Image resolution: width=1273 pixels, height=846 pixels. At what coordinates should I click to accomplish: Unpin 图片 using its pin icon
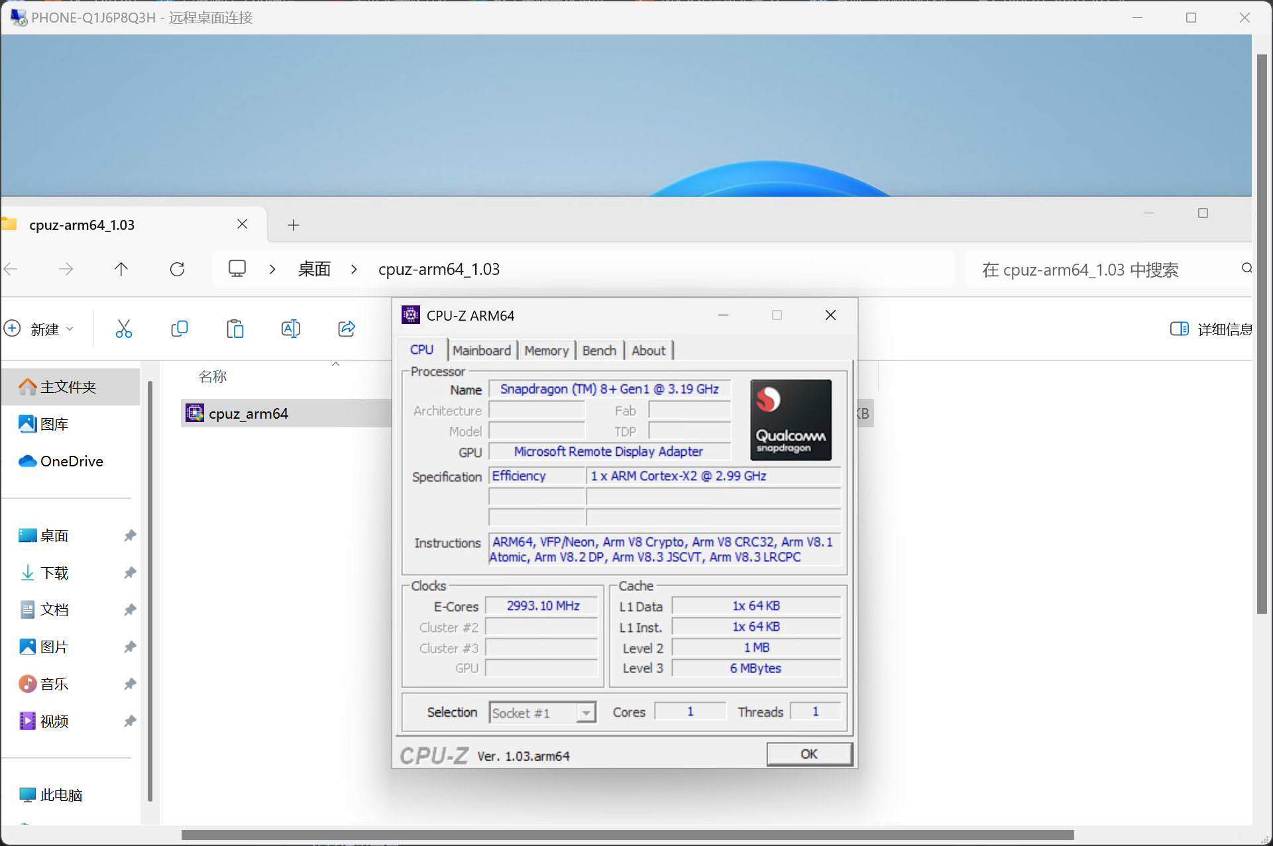pos(130,647)
